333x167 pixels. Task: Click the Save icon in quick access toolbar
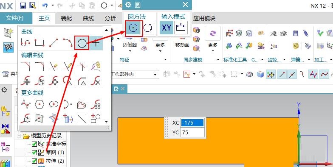click(23, 5)
